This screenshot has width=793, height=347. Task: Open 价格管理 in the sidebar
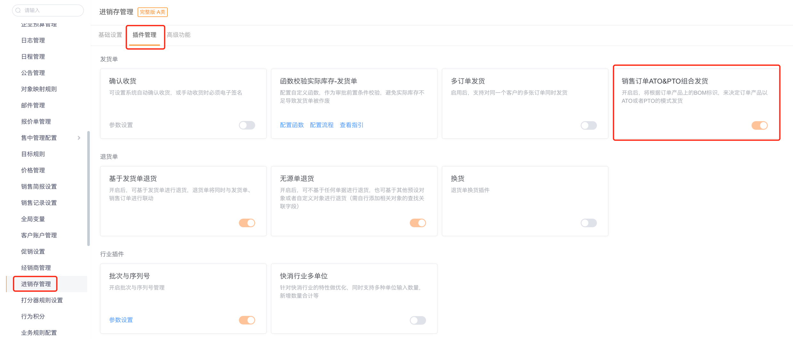pyautogui.click(x=33, y=170)
